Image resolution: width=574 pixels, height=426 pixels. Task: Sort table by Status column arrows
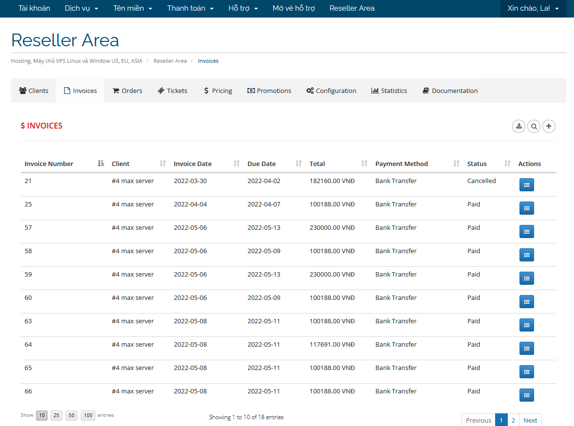tap(507, 164)
